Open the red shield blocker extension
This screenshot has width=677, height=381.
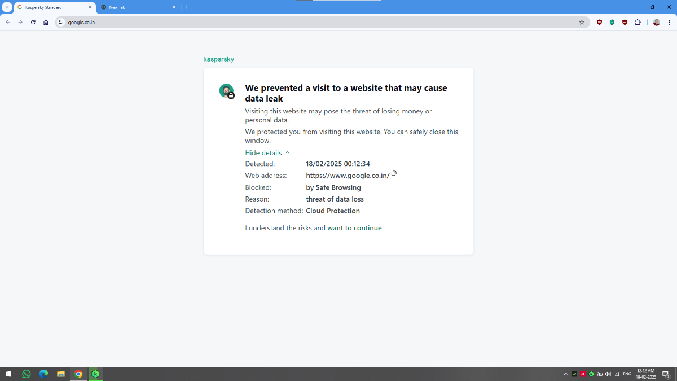[x=625, y=22]
